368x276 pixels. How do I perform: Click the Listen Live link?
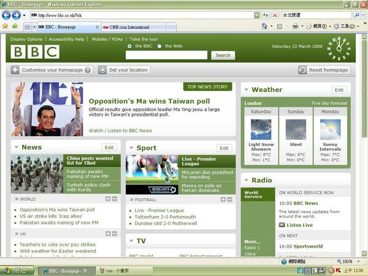[x=299, y=225]
